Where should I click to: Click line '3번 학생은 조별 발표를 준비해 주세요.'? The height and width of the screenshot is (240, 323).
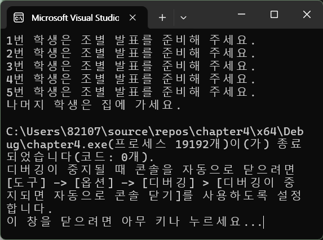coord(131,66)
